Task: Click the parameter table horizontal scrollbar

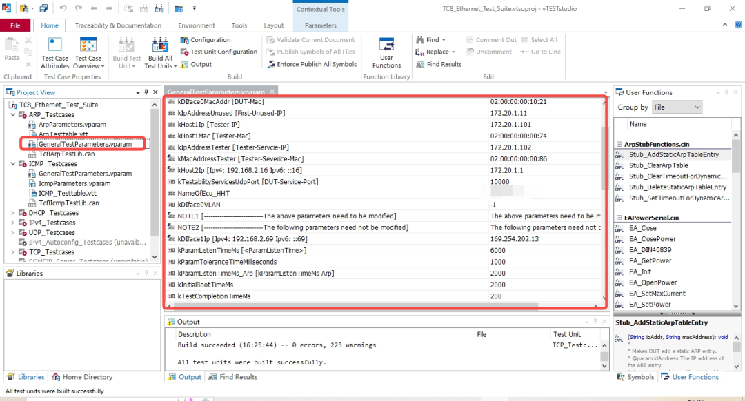Action: point(357,306)
